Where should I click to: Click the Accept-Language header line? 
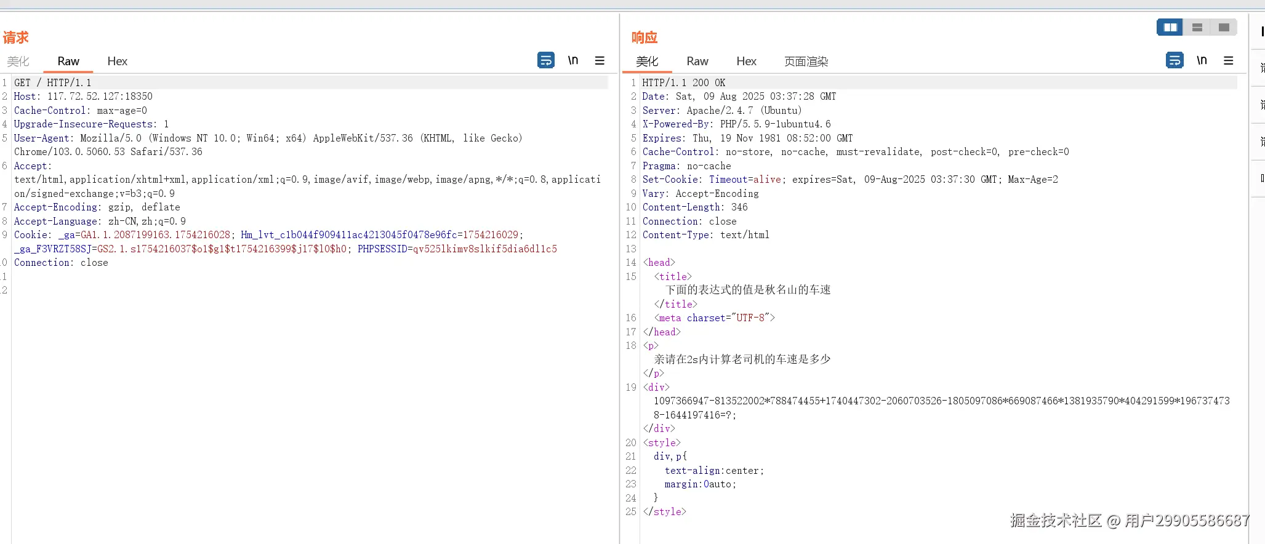(100, 221)
